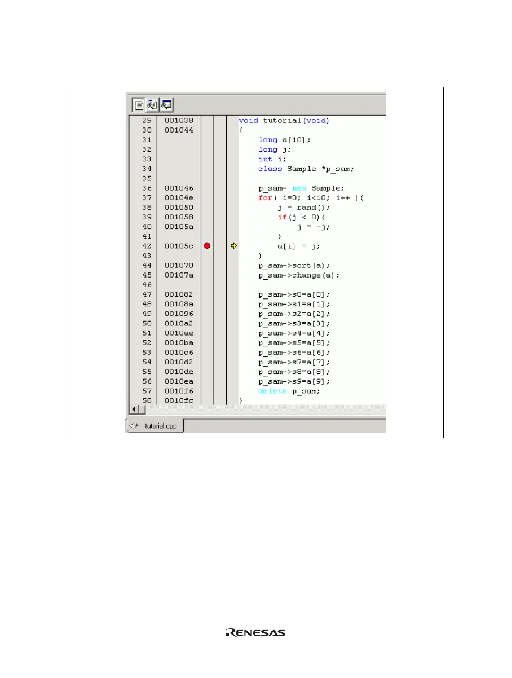Click address 00105c

(x=179, y=246)
